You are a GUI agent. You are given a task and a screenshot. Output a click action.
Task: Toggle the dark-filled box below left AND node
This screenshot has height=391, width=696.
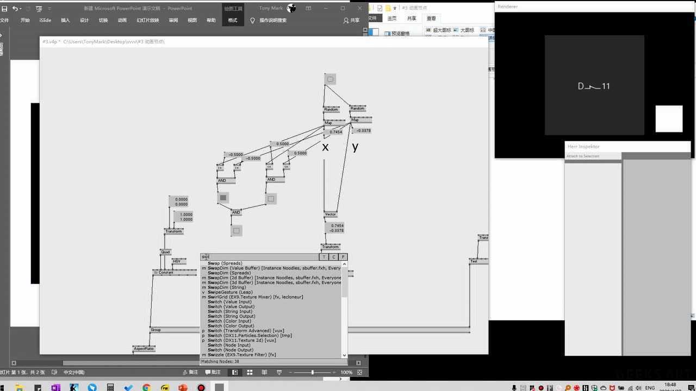pos(223,198)
